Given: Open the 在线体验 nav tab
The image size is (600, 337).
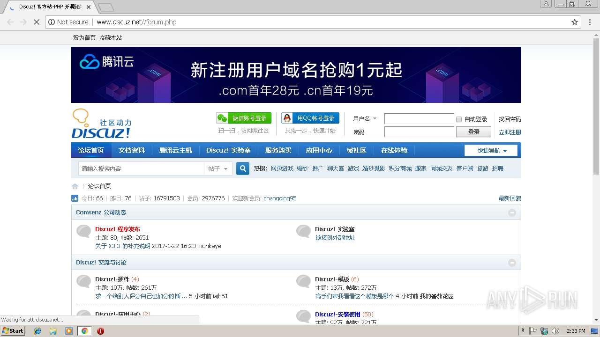Looking at the screenshot, I should pos(394,150).
